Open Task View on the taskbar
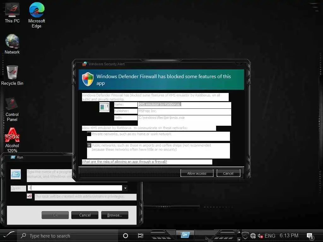 click(140, 236)
